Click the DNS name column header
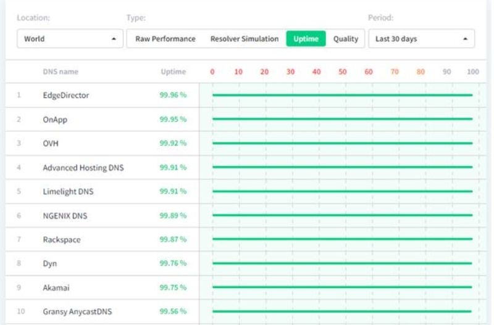The height and width of the screenshot is (325, 494). pyautogui.click(x=61, y=72)
